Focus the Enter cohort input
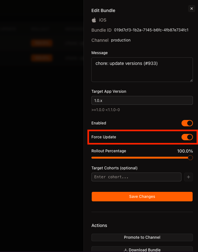The width and height of the screenshot is (198, 252). 136,177
